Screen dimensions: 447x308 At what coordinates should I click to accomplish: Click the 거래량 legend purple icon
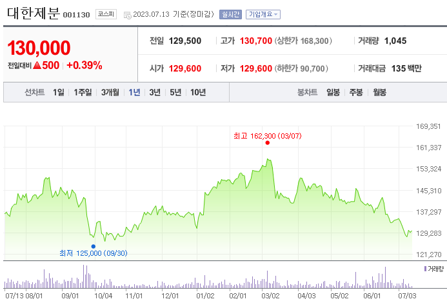425,269
